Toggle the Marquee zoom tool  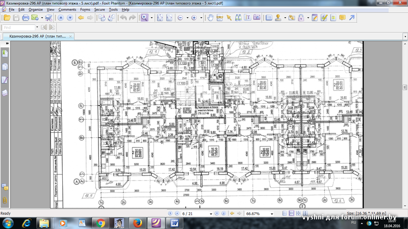pos(145,18)
